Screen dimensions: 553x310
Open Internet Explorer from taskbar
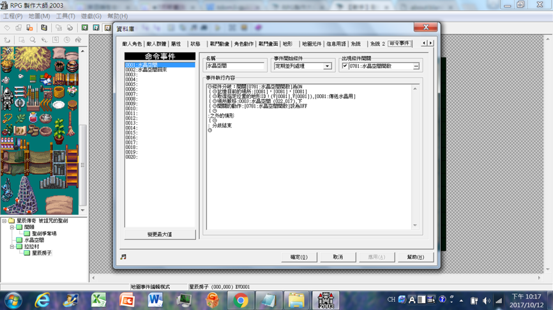click(x=42, y=300)
